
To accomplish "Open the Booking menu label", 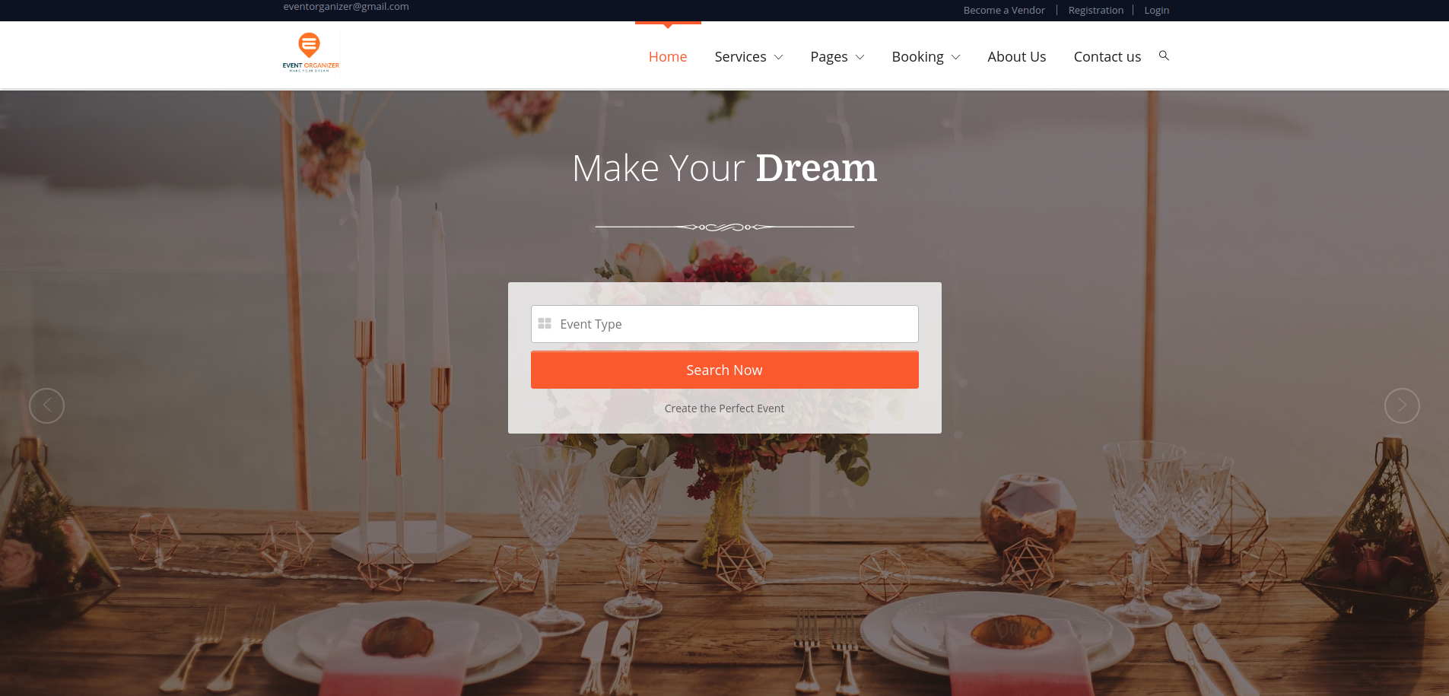I will click(917, 56).
